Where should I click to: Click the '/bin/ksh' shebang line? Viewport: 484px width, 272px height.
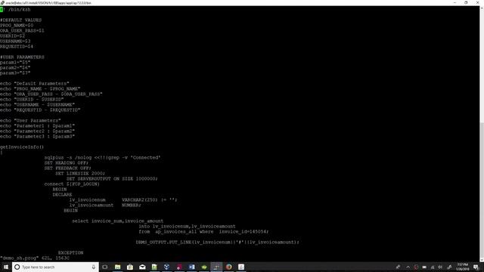15,10
